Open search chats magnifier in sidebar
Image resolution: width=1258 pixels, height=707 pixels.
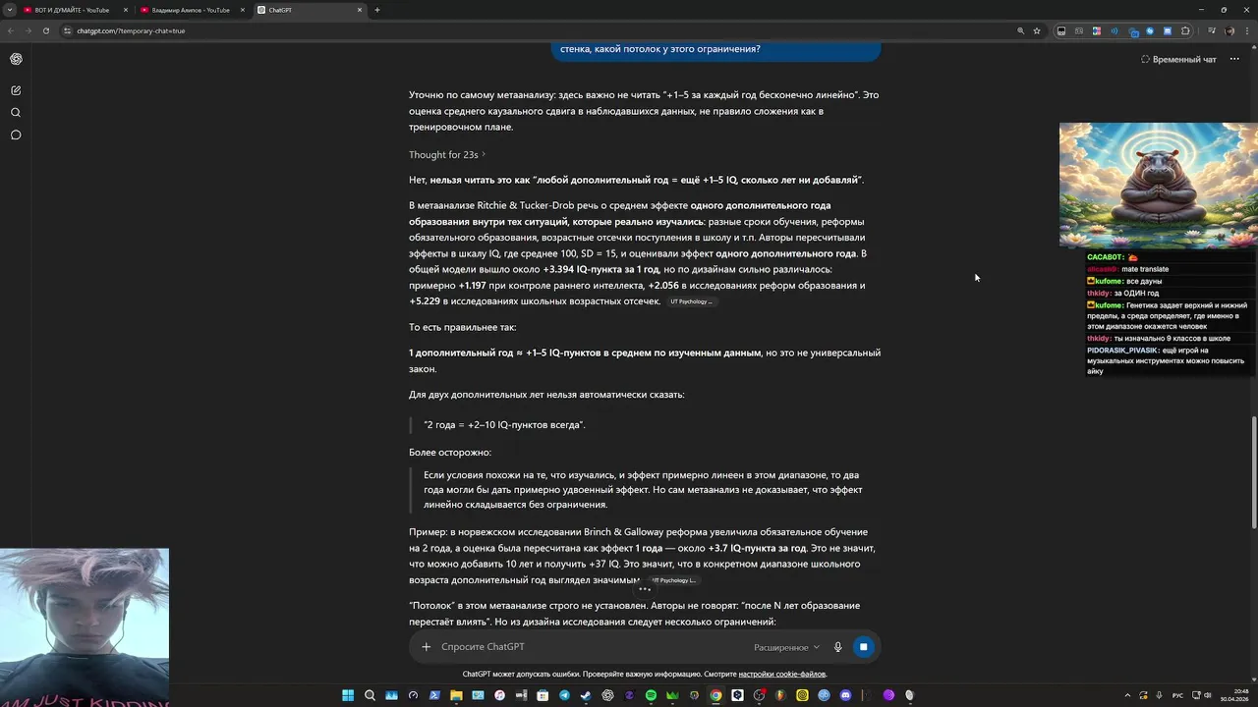[x=16, y=113]
